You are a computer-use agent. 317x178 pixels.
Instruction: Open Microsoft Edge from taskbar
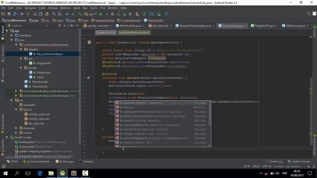40,173
